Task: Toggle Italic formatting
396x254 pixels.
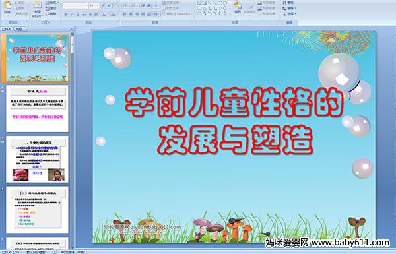Action: tap(71, 15)
